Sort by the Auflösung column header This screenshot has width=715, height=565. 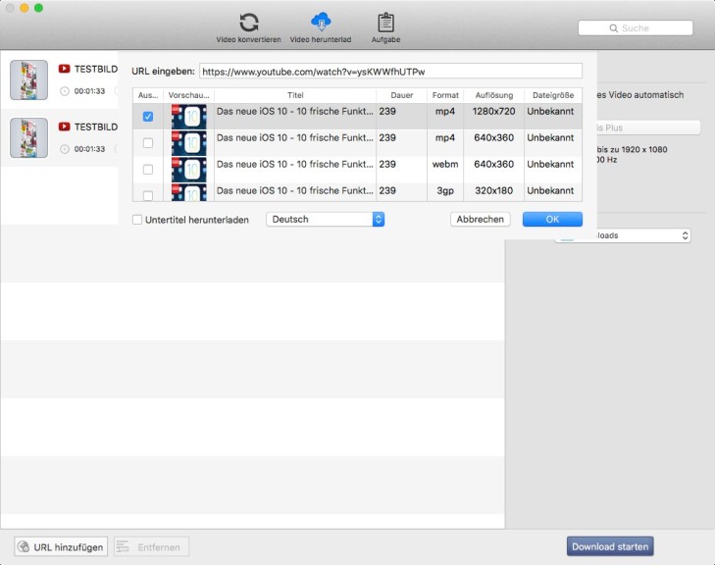[494, 95]
